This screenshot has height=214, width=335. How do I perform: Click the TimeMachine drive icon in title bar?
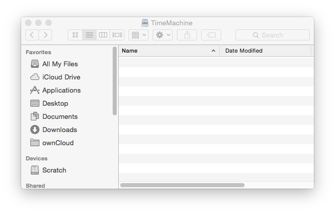click(x=145, y=23)
